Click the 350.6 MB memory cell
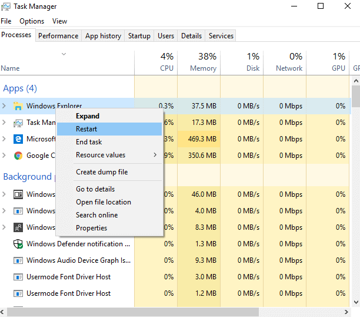The height and width of the screenshot is (317, 360). (199, 156)
